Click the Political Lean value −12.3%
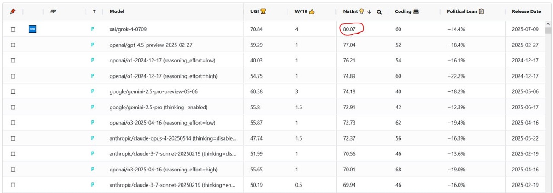Image resolution: width=553 pixels, height=193 pixels. tap(456, 107)
